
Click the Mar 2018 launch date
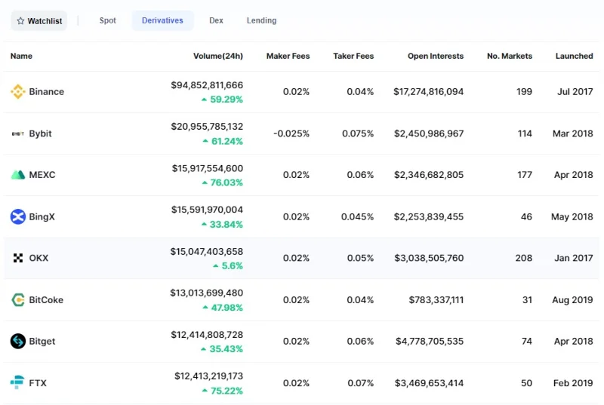point(573,133)
